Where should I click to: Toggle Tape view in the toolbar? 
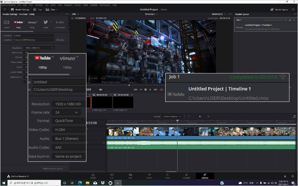[x=38, y=9]
